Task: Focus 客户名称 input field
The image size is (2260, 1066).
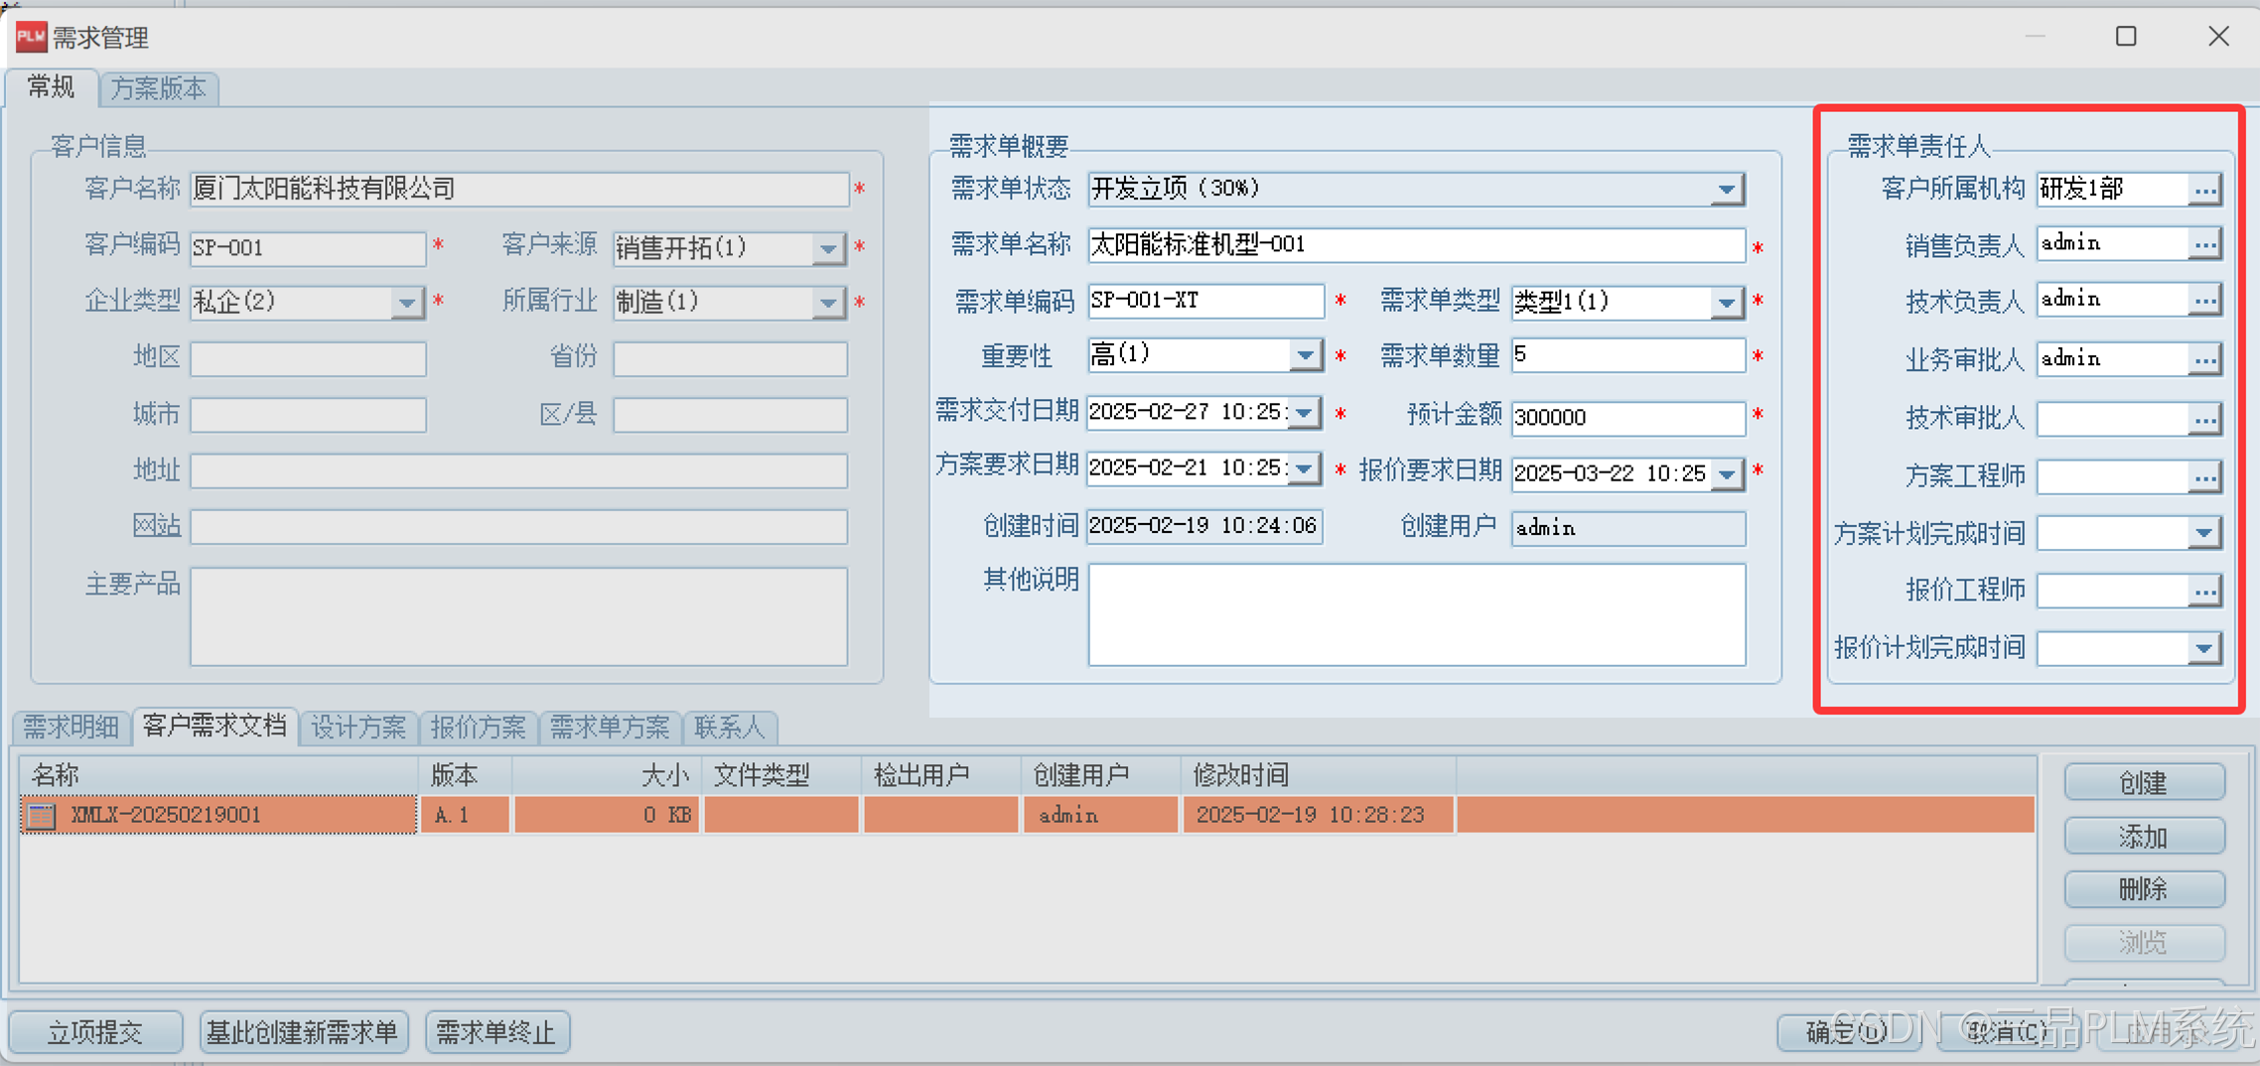Action: pyautogui.click(x=519, y=189)
